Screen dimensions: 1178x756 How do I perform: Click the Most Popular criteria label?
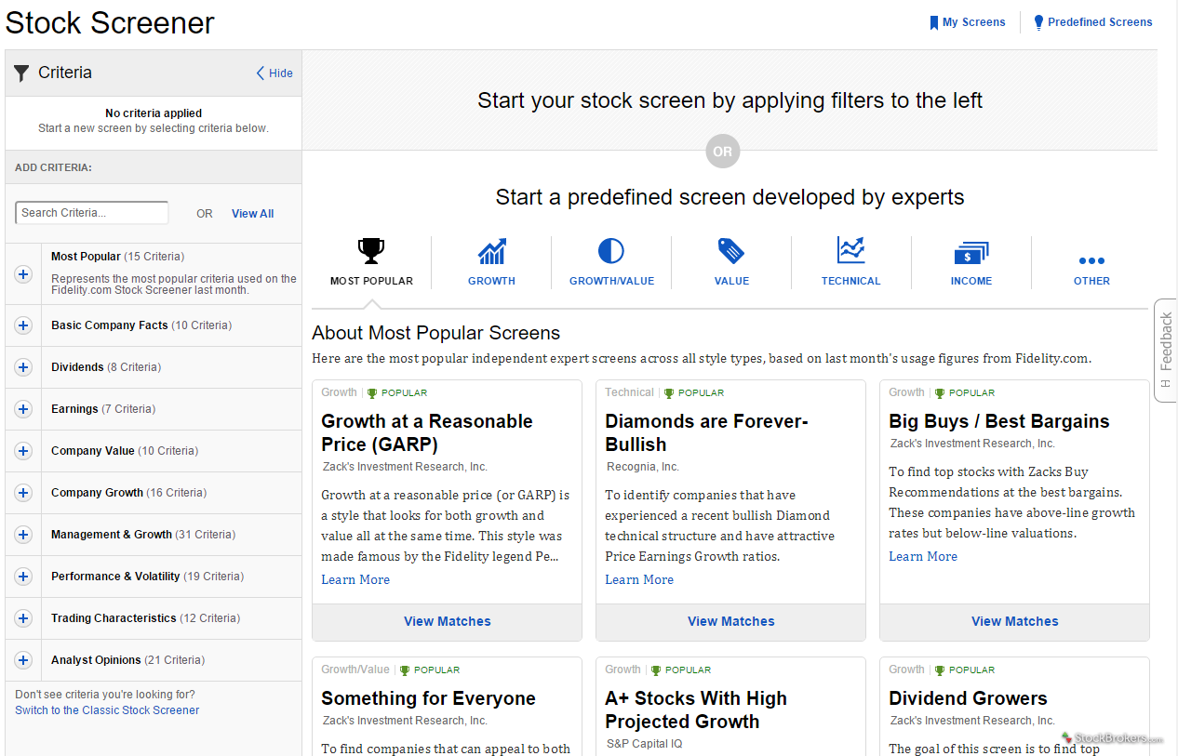click(x=86, y=257)
